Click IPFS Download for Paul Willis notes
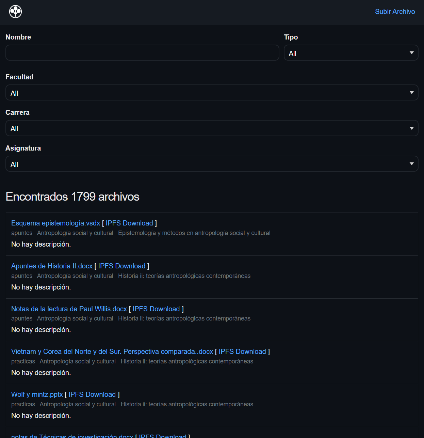This screenshot has width=424, height=438. coord(156,309)
